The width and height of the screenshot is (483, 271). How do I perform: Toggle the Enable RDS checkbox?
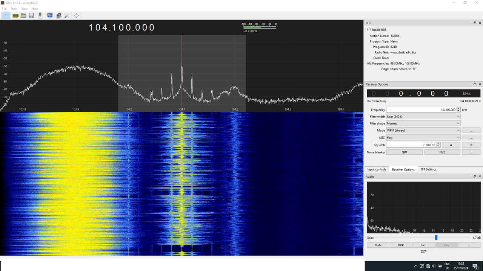click(369, 30)
